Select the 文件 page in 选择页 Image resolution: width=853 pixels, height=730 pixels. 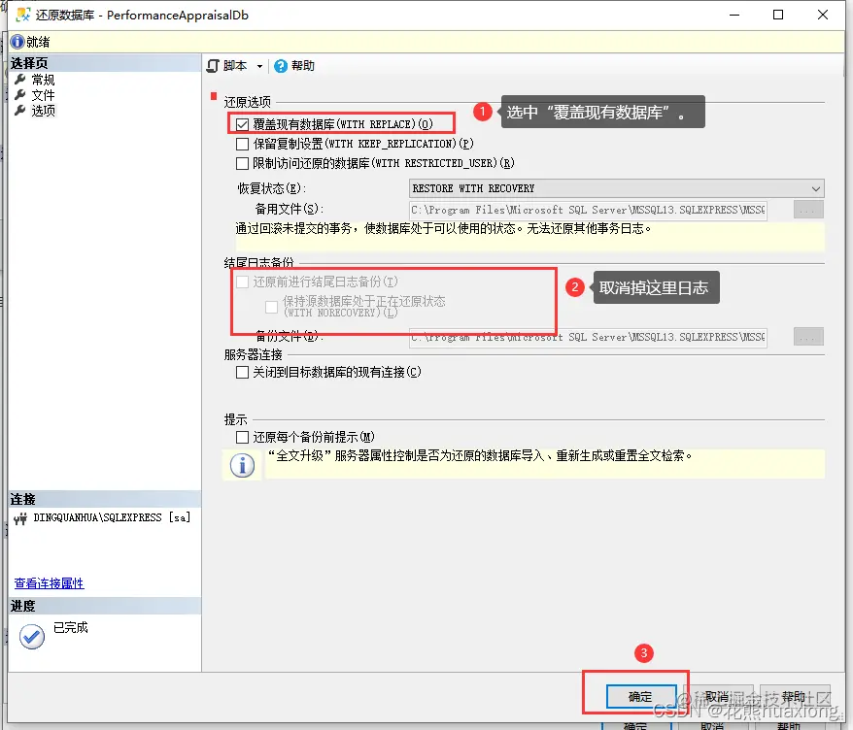coord(46,94)
